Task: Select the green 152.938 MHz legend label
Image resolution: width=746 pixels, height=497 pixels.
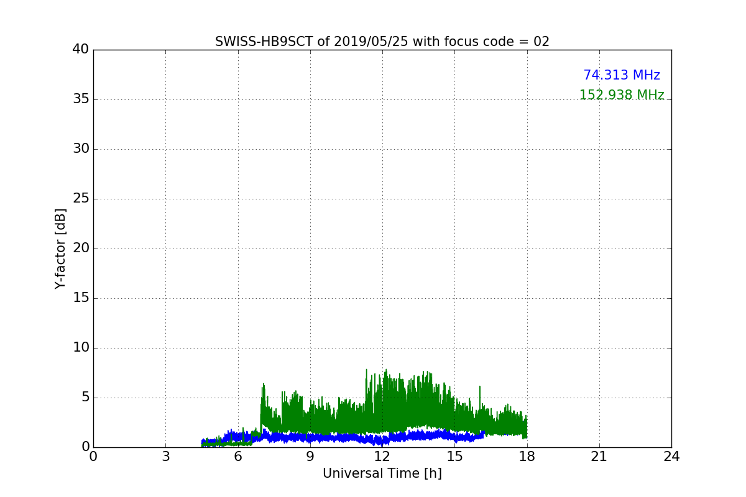Action: 622,95
